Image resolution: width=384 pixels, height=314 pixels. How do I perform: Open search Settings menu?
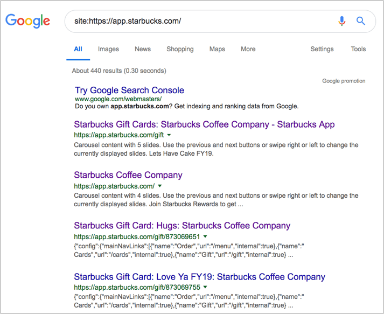[x=322, y=49]
